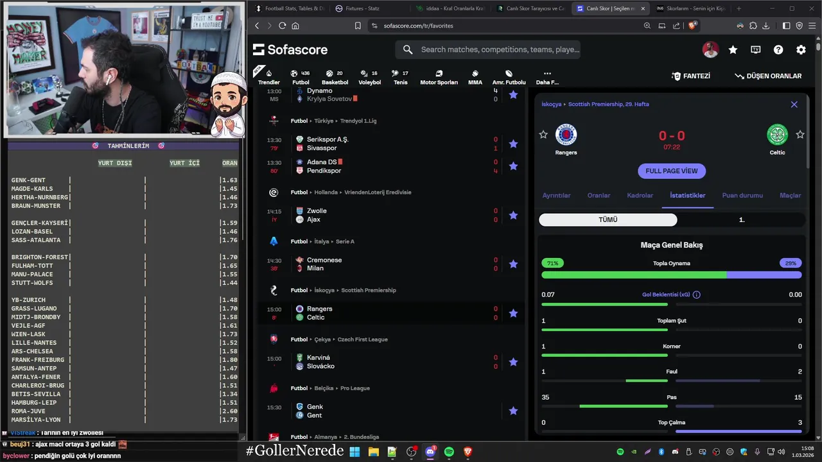The height and width of the screenshot is (462, 822).
Task: Open the TV schedule icon
Action: (x=756, y=49)
